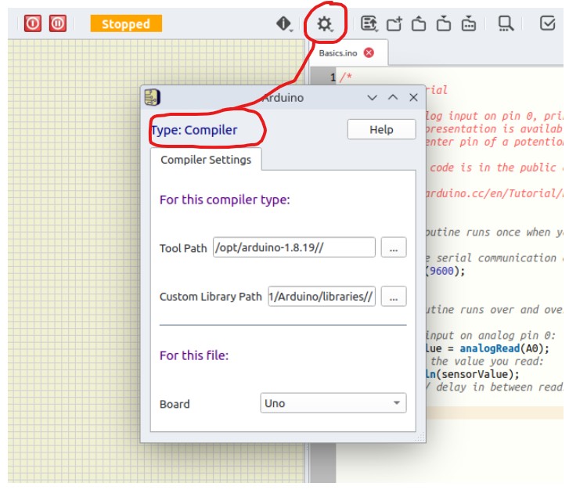Click the magnifier find icon in editor toolbar

[506, 23]
